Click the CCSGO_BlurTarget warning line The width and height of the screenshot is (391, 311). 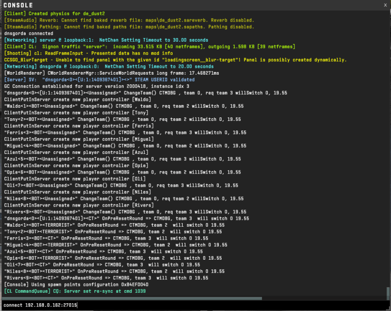tap(174, 60)
